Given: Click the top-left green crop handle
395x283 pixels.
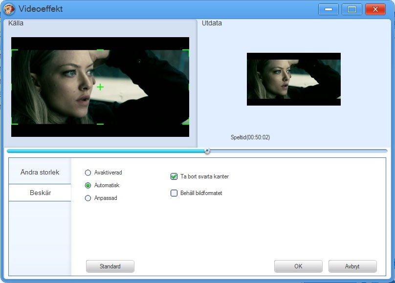Looking at the screenshot, I should [14, 52].
